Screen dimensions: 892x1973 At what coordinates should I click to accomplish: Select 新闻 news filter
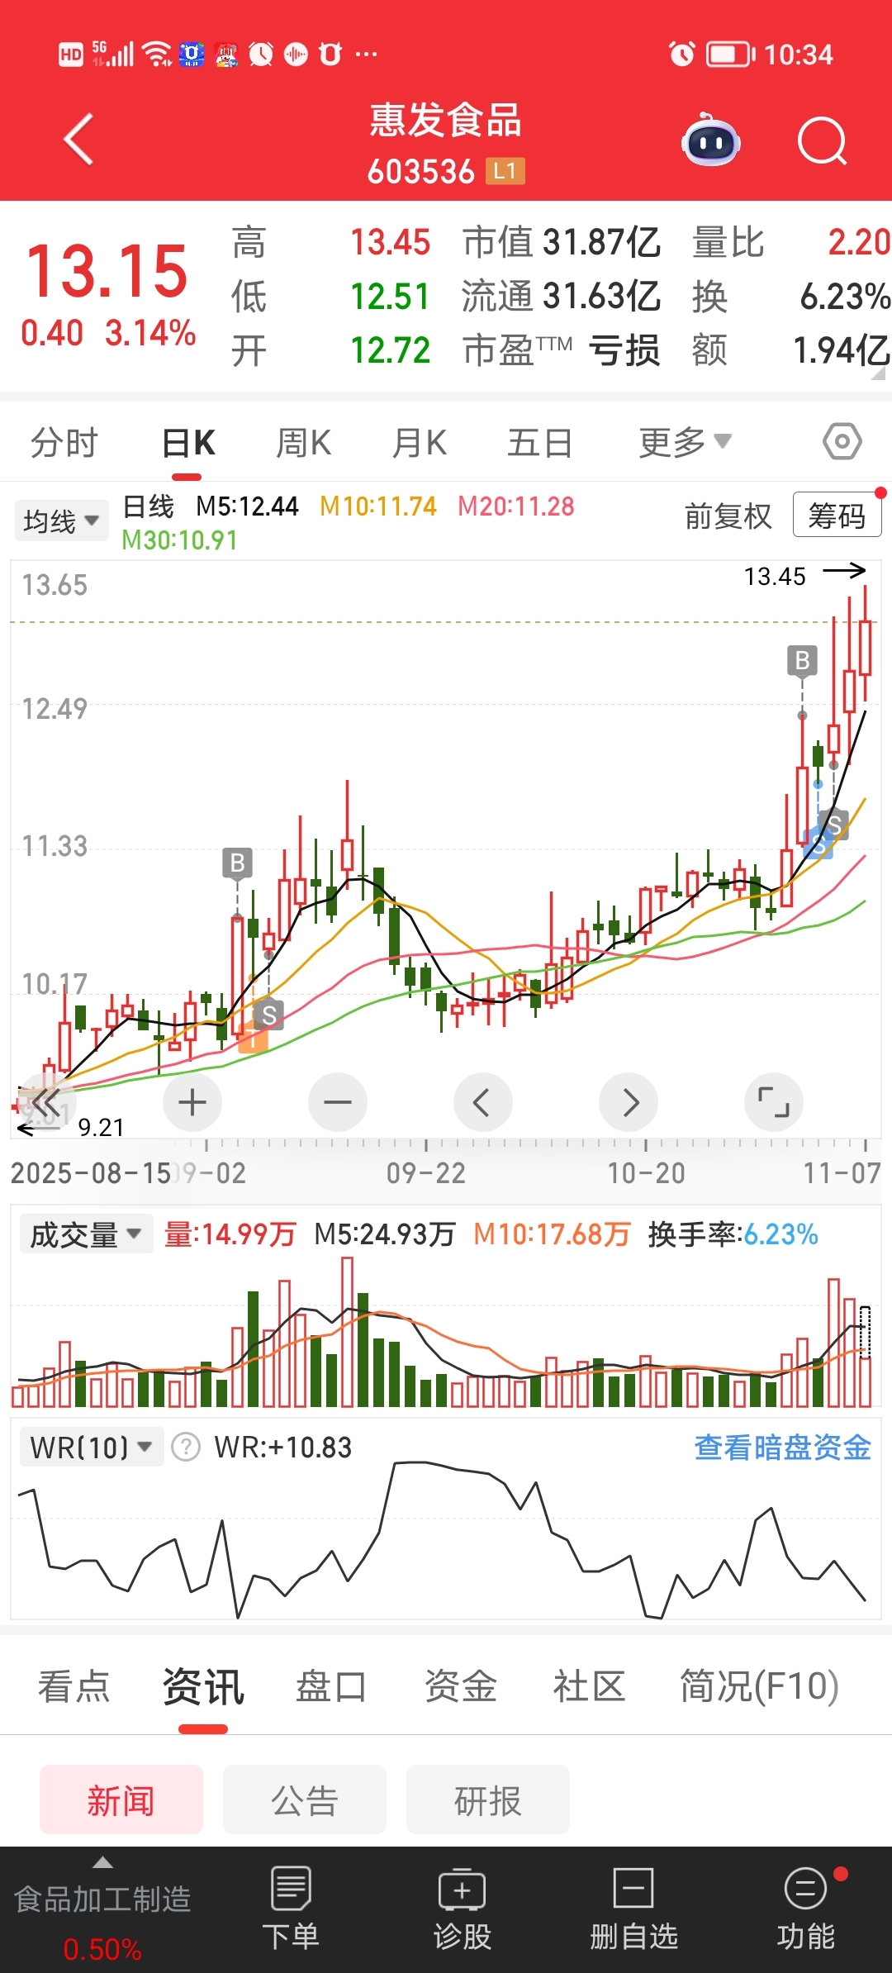coord(121,1799)
